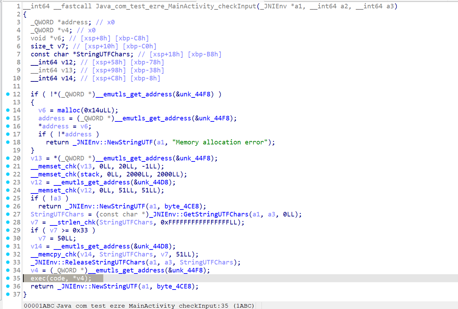Toggle breakpoint dot on line 36

pyautogui.click(x=8, y=286)
